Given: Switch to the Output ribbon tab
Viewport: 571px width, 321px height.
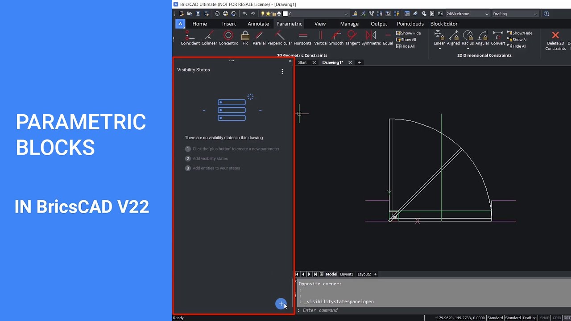Looking at the screenshot, I should point(379,24).
